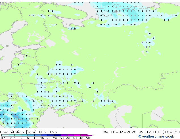Choose the 20–25 mm legend swatch
This screenshot has height=139, width=180.
(51, 135)
